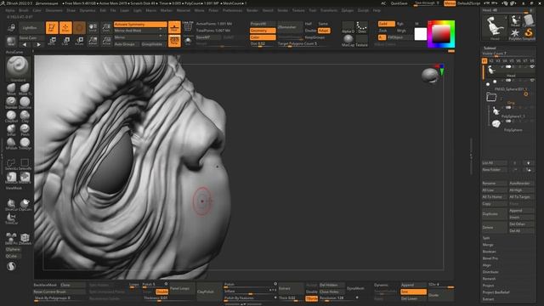Toggle ZRemesher Adapt option

323,31
